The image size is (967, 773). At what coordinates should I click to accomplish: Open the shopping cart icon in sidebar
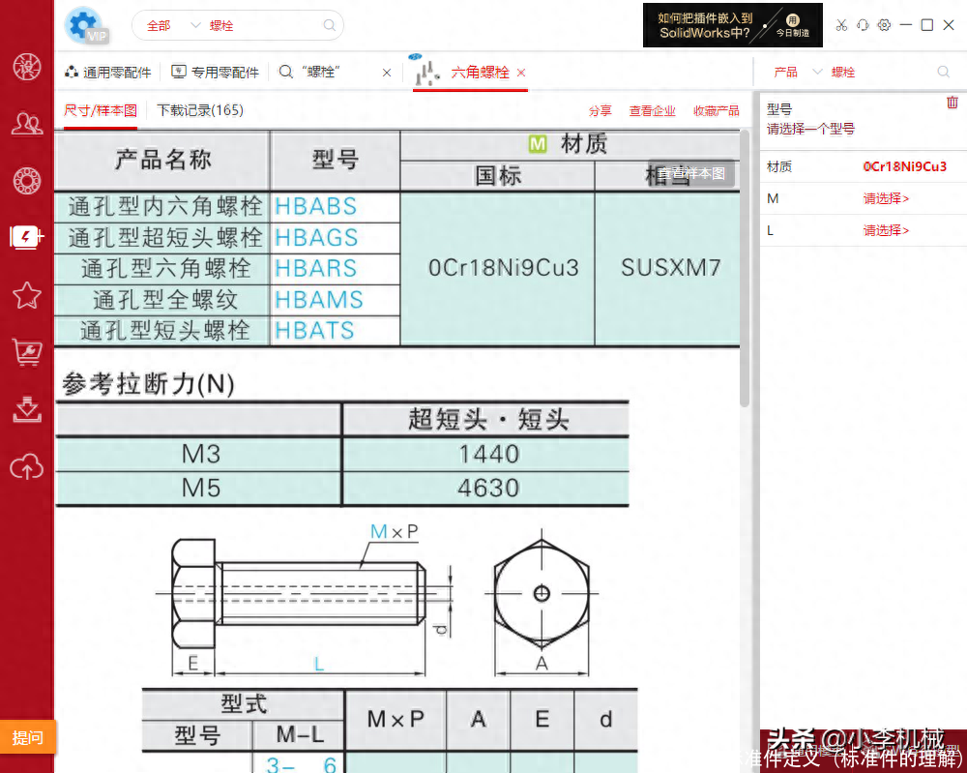coord(26,351)
